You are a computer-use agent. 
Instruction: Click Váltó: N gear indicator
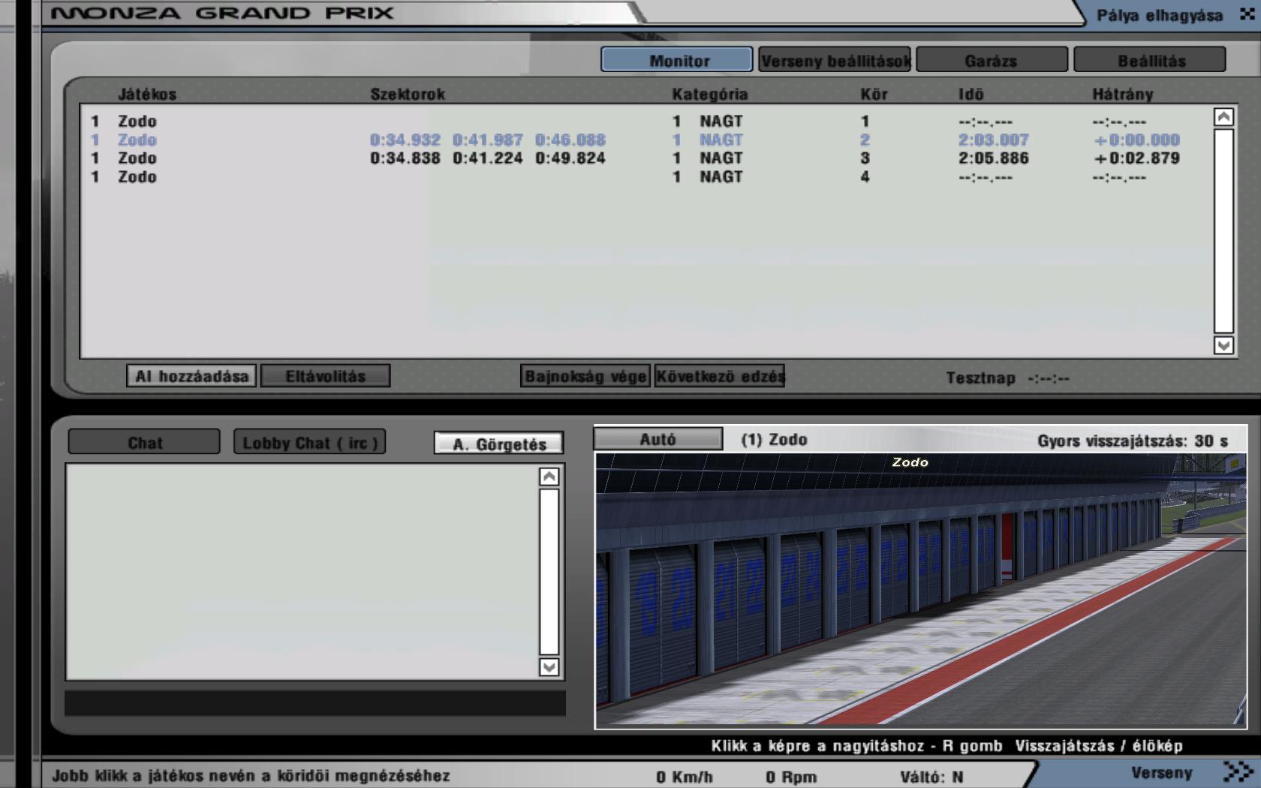(x=931, y=777)
